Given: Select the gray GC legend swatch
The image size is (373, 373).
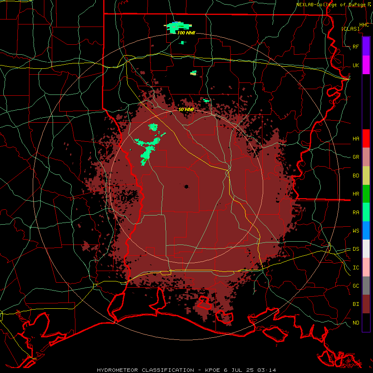Looking at the screenshot, I should [366, 286].
